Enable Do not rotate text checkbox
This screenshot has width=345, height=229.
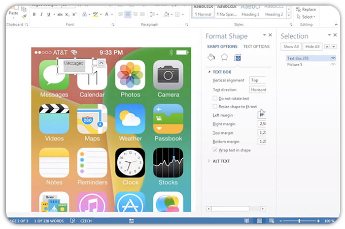[215, 98]
